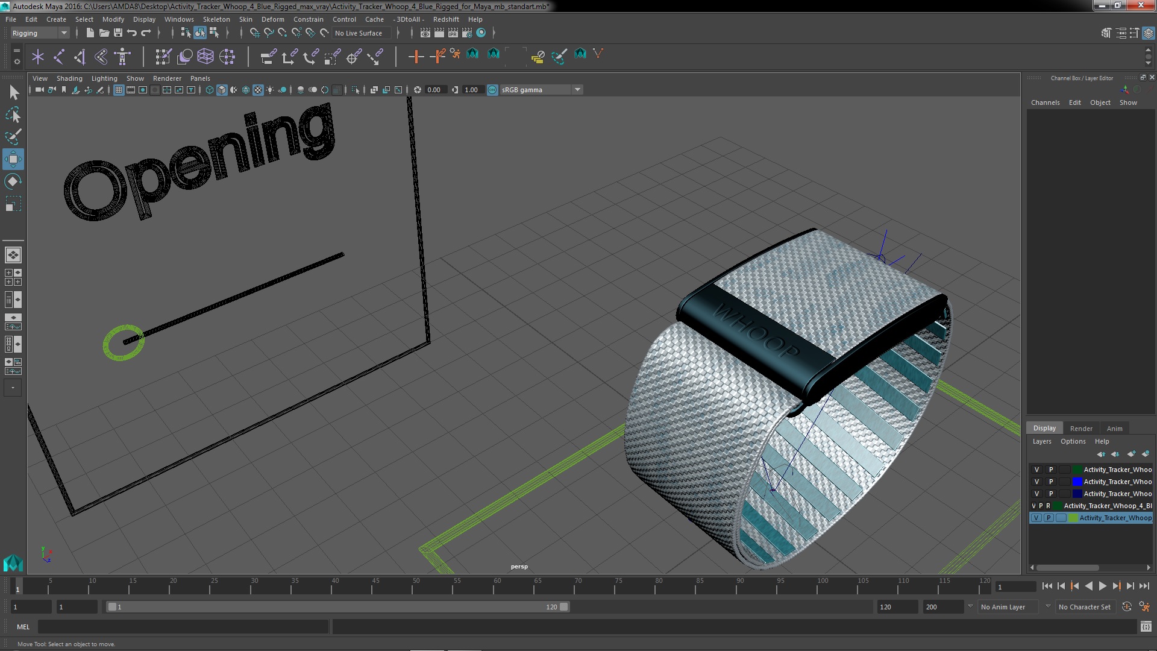Select the Rotate tool in toolbox
Screen dimensions: 1157x651
click(13, 181)
